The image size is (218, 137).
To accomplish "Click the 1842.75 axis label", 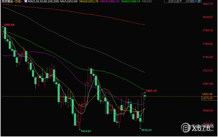I will [207, 4].
